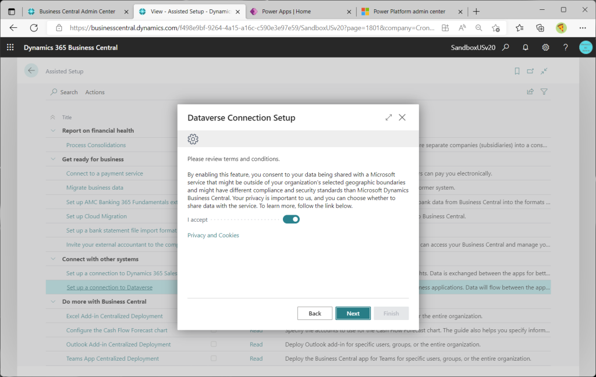Open the filter pane funnel icon
The width and height of the screenshot is (596, 377).
click(544, 91)
